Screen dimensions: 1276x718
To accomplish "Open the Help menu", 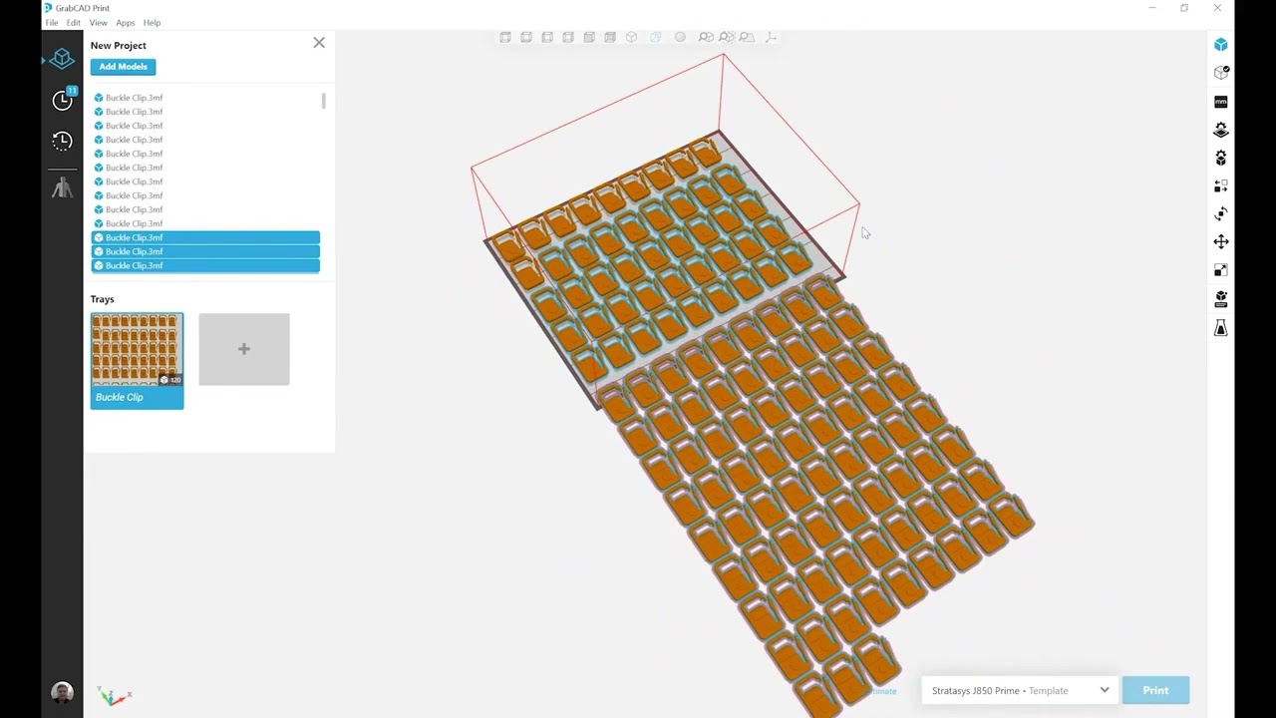I will pyautogui.click(x=152, y=23).
